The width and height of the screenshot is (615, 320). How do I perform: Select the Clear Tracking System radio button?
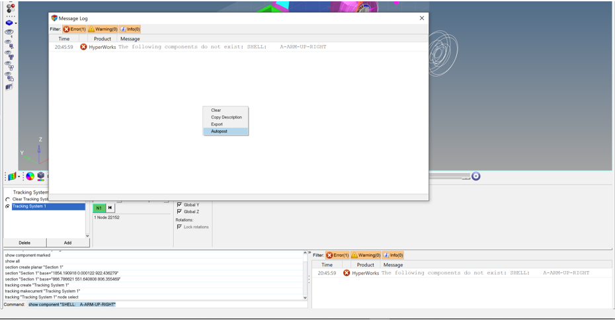coord(7,200)
